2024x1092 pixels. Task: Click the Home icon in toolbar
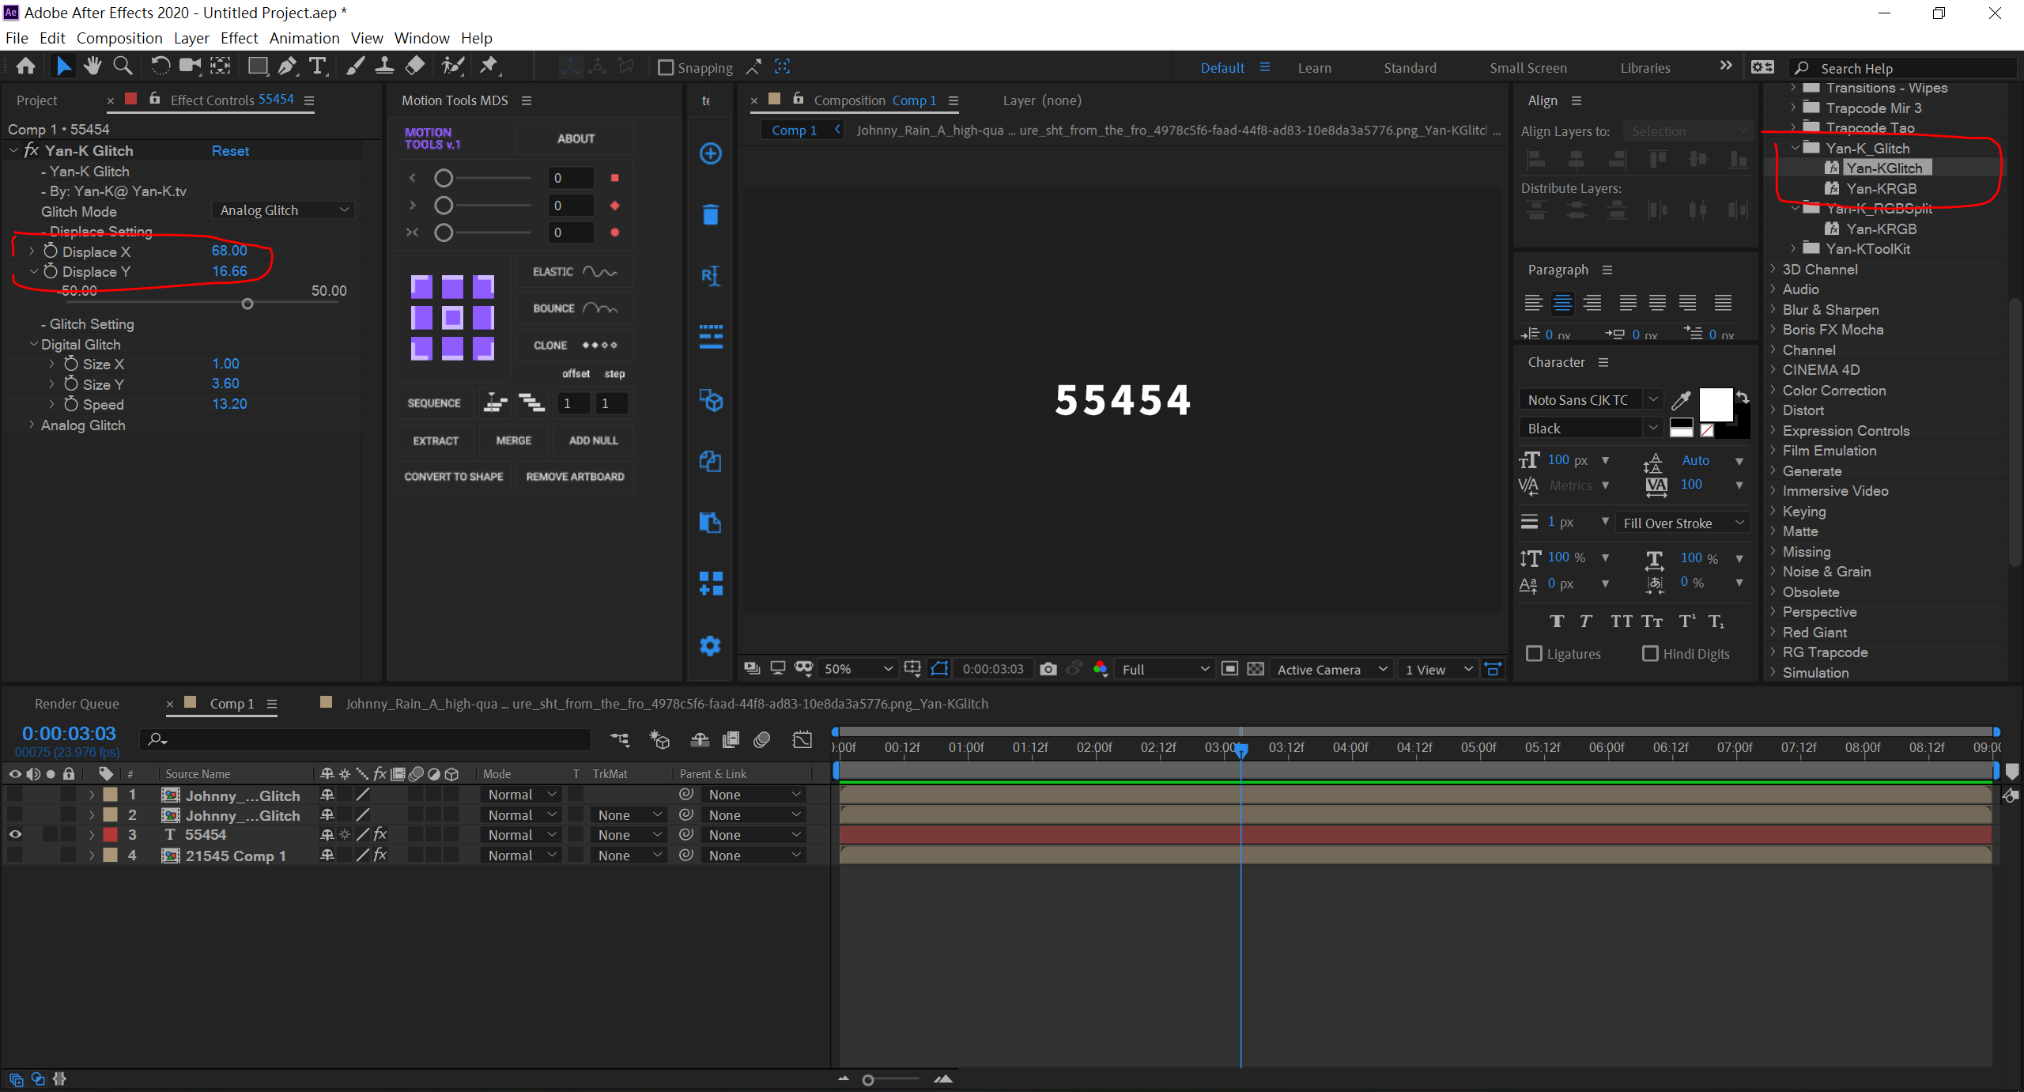click(26, 66)
